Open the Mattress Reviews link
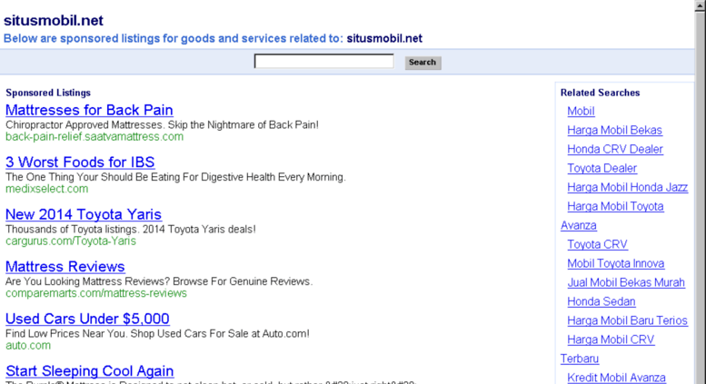Viewport: 706px width, 384px height. [65, 267]
